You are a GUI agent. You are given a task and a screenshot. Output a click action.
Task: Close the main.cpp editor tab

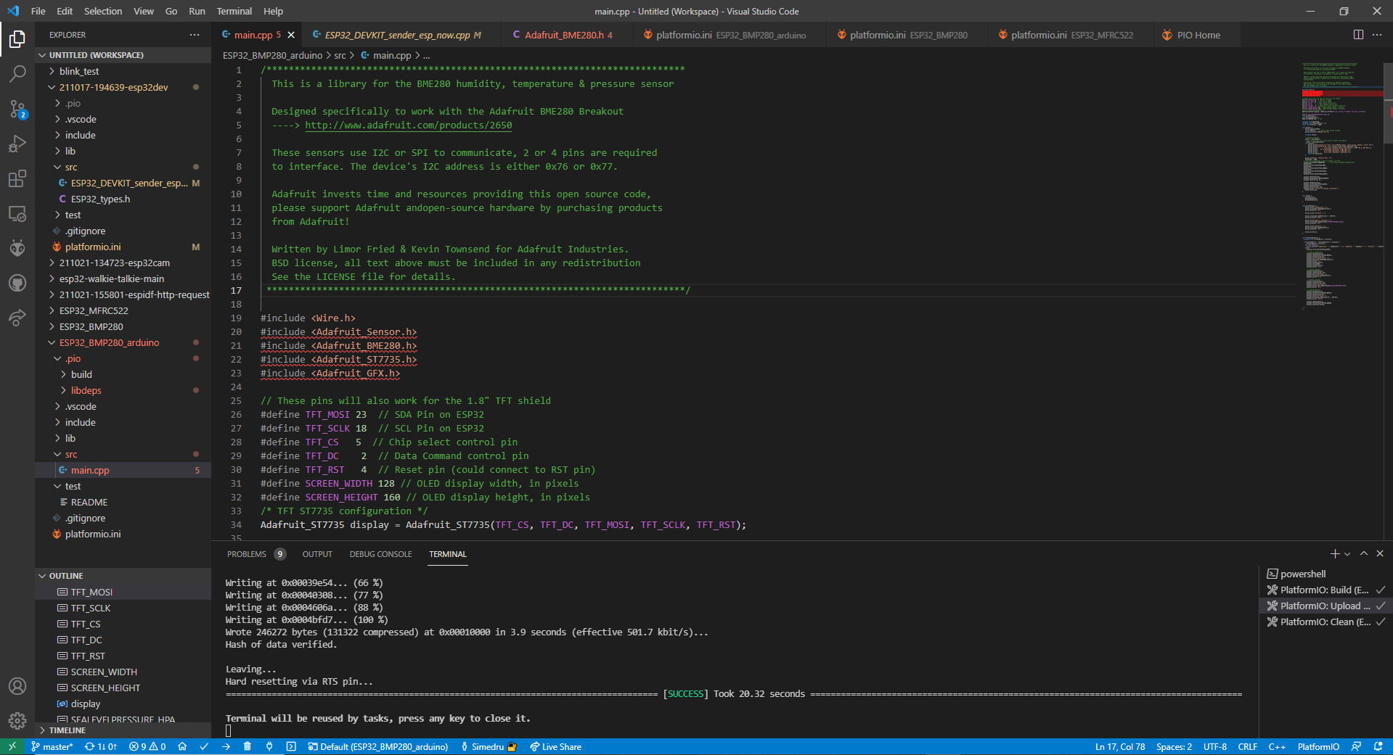(291, 35)
